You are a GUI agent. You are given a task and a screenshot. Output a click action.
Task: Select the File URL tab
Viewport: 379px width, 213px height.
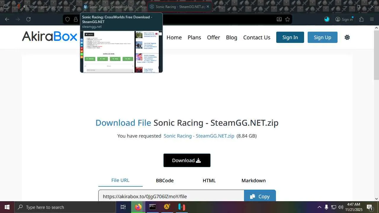click(120, 180)
